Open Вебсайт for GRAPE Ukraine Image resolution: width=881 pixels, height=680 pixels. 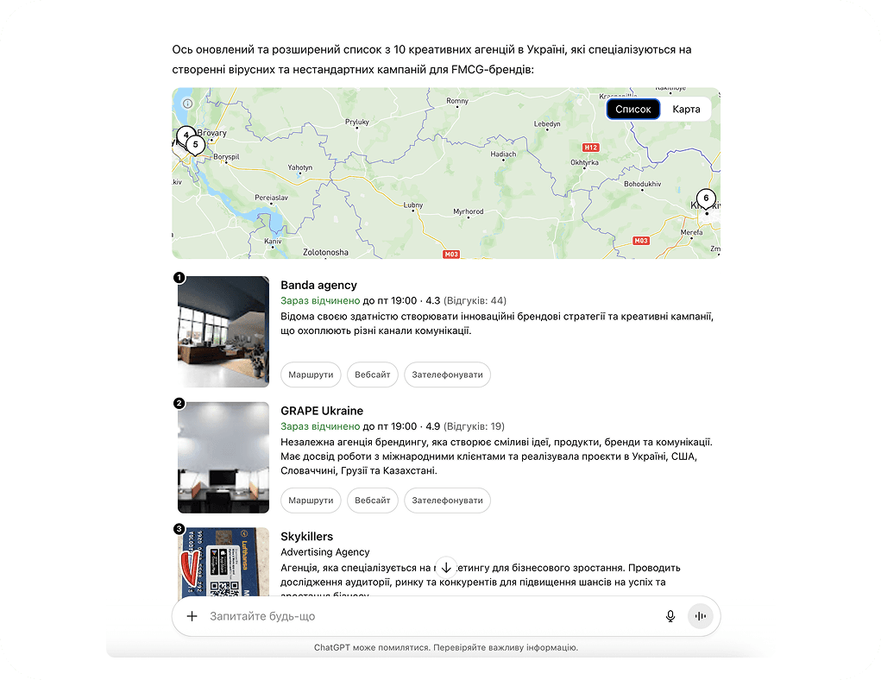coord(372,501)
